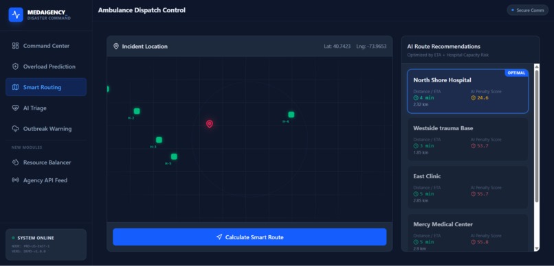Select the H-2 hospital marker
The image size is (554, 266).
coord(137,111)
